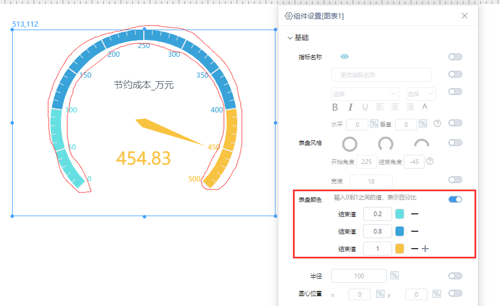Click the % unit icon next to 半径
The height and width of the screenshot is (306, 500).
(394, 275)
